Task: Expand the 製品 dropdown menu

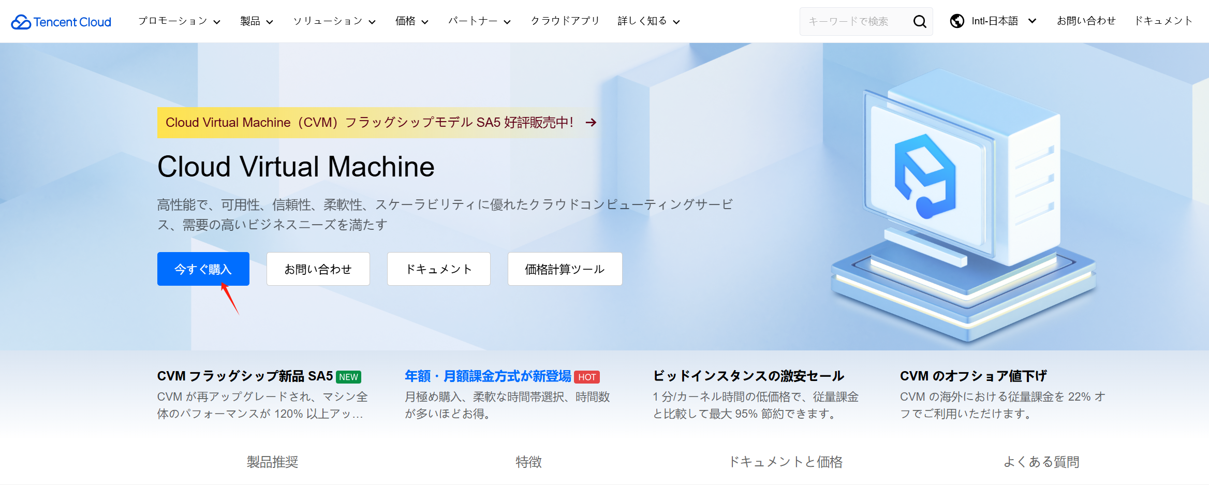Action: click(x=257, y=21)
